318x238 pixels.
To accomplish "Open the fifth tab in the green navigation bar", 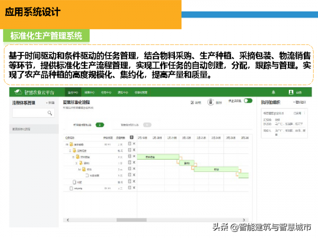I will coord(141,93).
